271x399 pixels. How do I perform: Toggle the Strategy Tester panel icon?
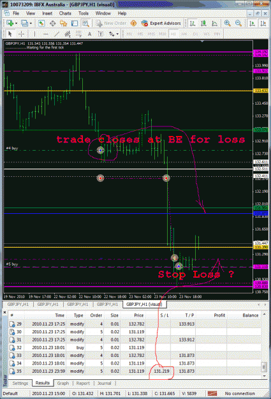[85, 24]
